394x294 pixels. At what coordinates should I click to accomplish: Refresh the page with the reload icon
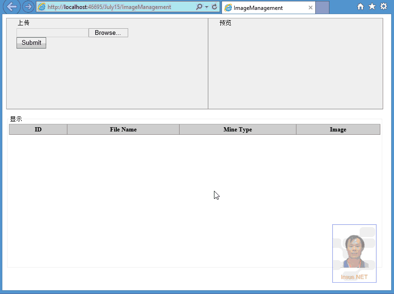click(214, 7)
